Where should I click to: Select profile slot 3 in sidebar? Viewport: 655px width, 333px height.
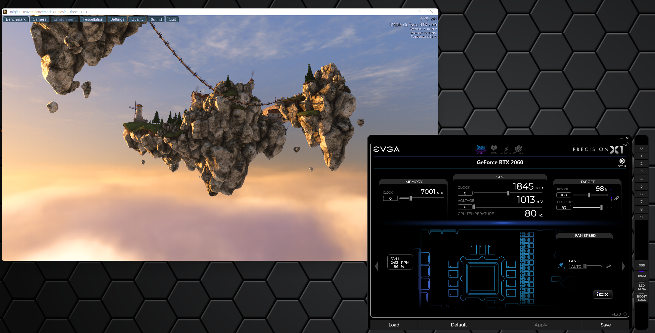[x=641, y=171]
